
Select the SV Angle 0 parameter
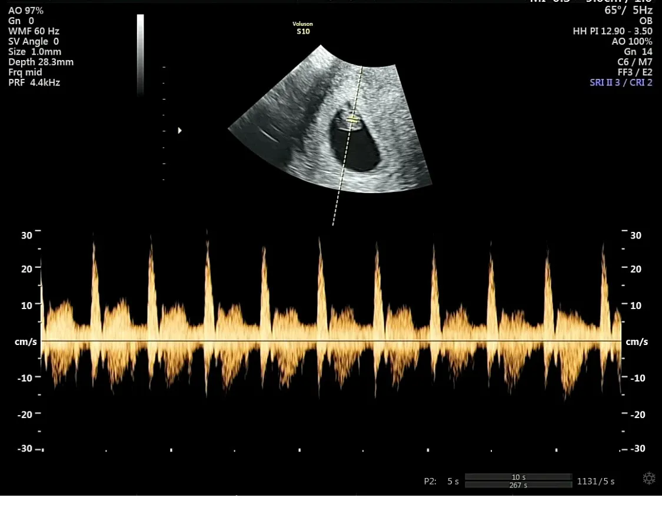point(34,41)
